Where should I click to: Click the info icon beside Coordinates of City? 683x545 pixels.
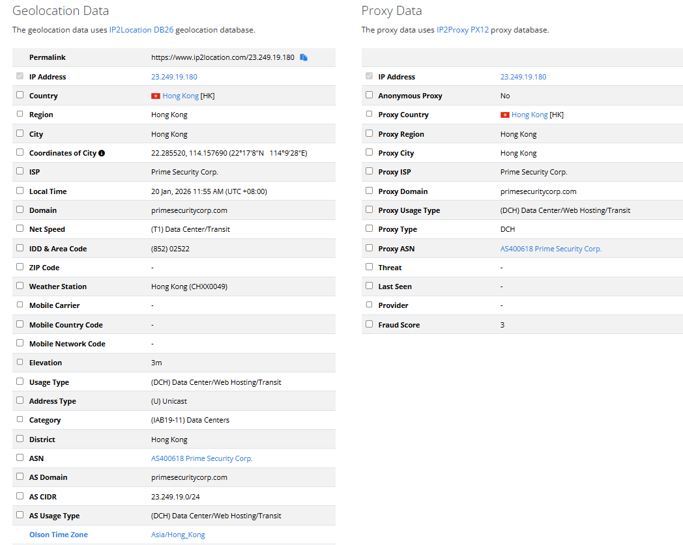pyautogui.click(x=102, y=153)
